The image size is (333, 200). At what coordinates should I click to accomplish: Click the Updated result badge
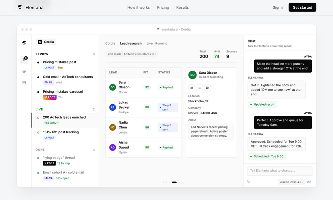click(x=262, y=104)
